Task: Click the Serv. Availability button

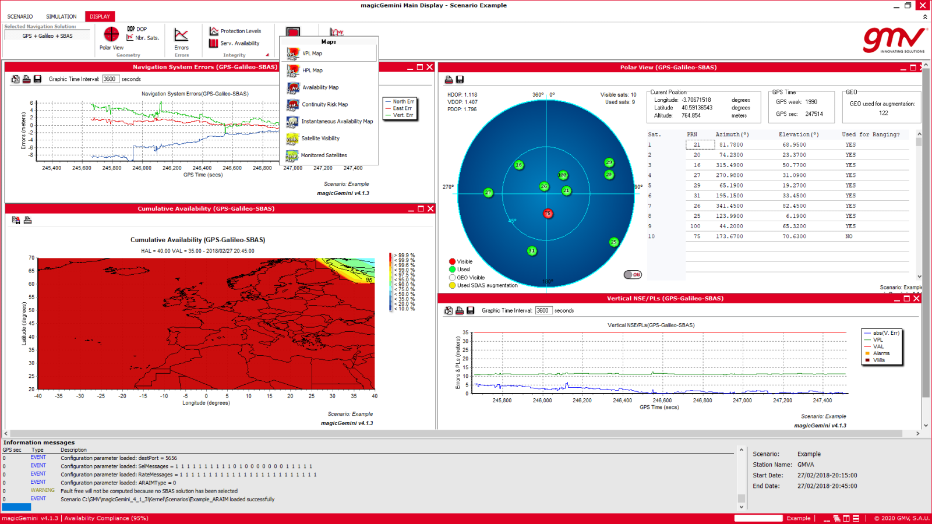Action: [x=235, y=43]
